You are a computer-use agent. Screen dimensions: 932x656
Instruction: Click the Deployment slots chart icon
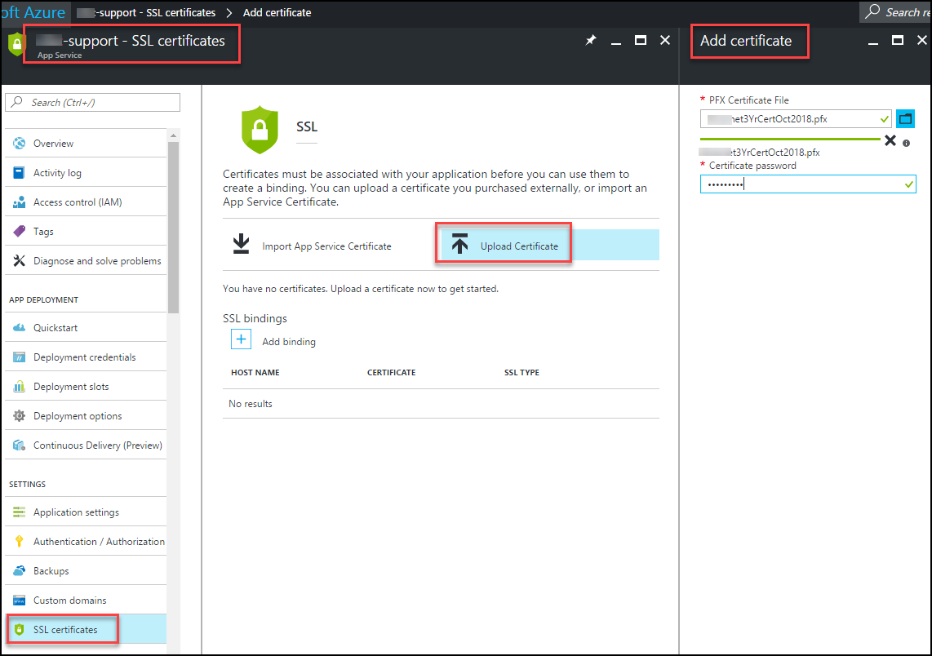[19, 386]
